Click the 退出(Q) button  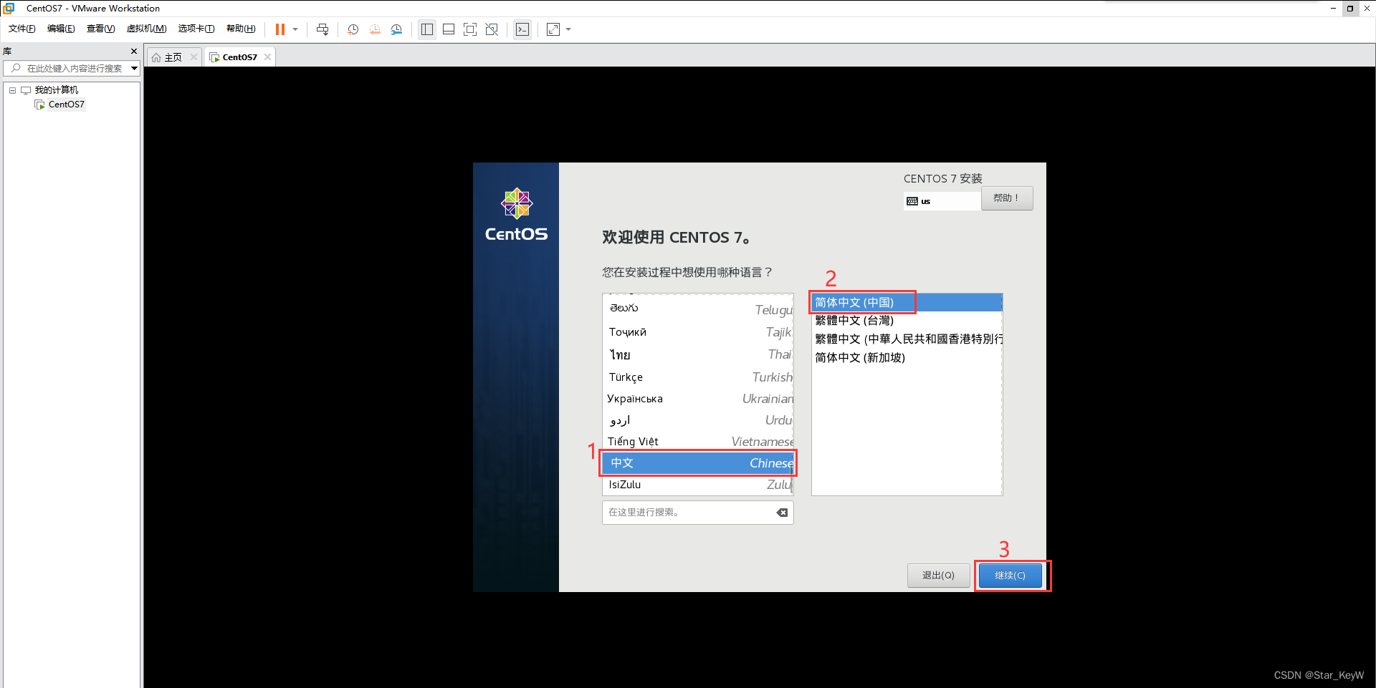pyautogui.click(x=938, y=576)
